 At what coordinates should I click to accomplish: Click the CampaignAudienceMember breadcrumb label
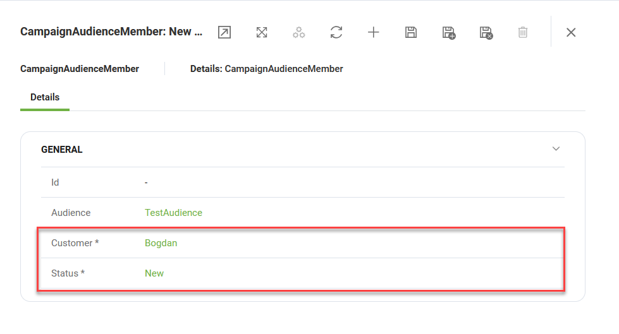coord(80,69)
